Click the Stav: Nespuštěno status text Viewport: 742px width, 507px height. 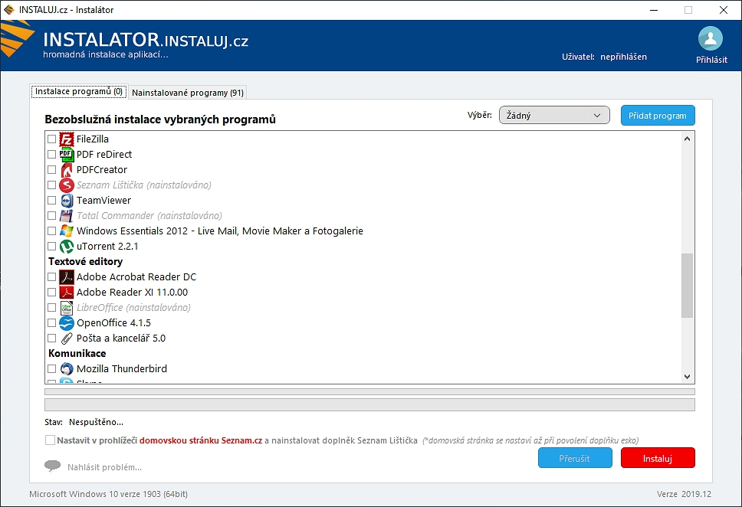(84, 422)
